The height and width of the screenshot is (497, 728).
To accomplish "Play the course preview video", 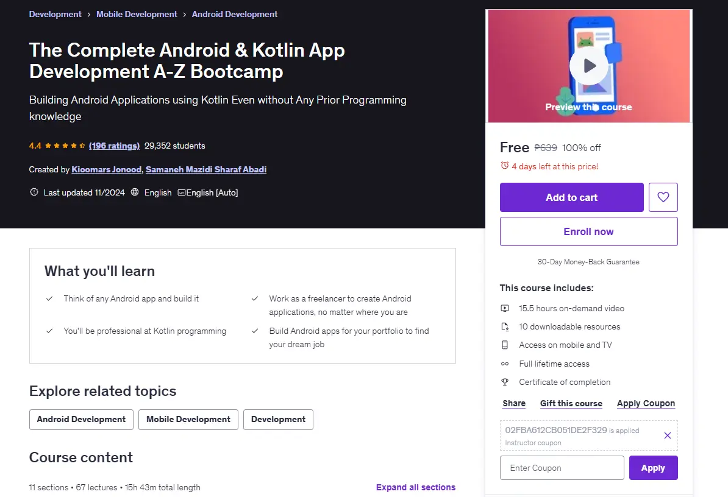I will click(x=589, y=66).
